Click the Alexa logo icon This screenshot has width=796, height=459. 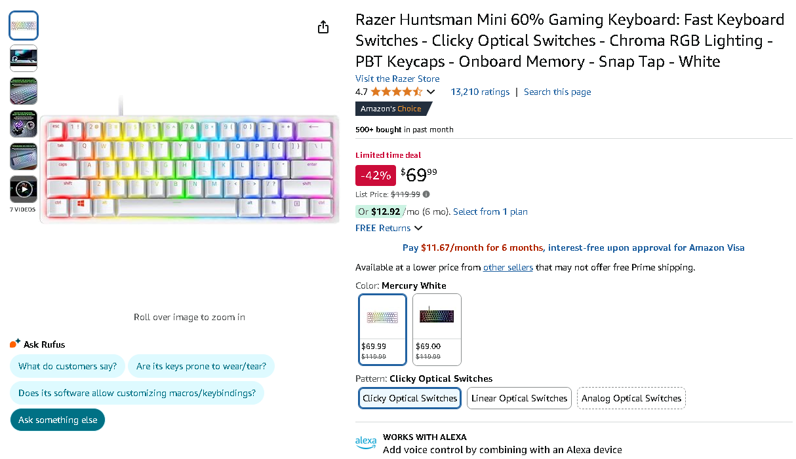(x=366, y=442)
